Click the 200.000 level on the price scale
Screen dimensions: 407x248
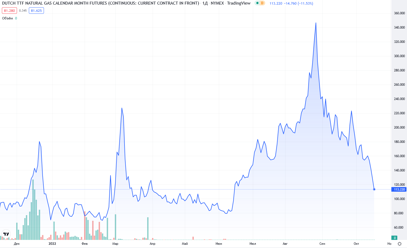point(399,128)
